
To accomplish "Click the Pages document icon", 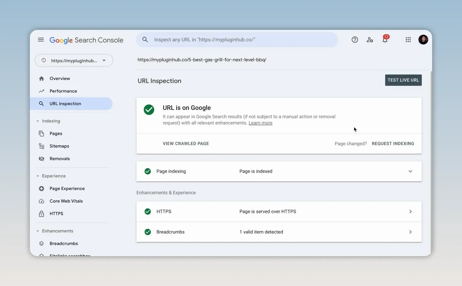I will [41, 134].
